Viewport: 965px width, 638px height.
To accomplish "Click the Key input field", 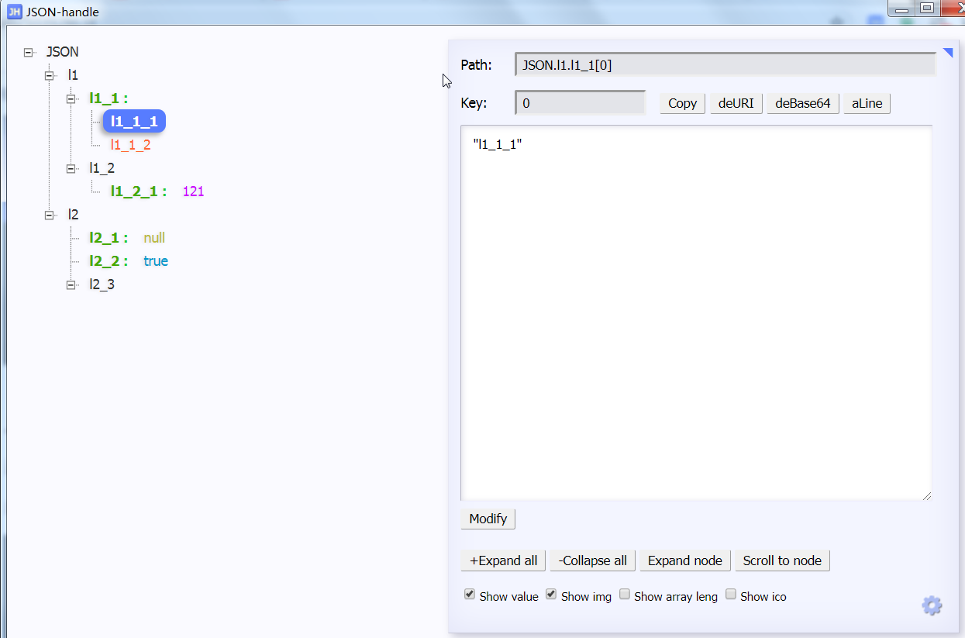I will tap(580, 102).
